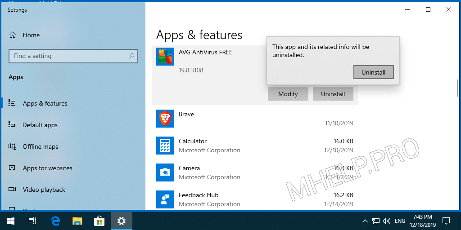Open Task View from the taskbar

pos(32,221)
